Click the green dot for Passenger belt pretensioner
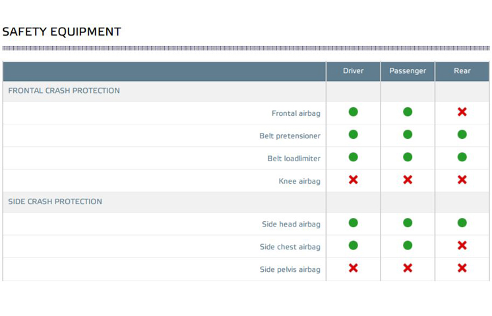Viewport: 492px width, 316px height. [408, 134]
